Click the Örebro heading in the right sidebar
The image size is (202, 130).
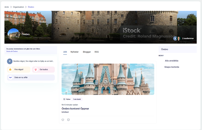pos(165,49)
